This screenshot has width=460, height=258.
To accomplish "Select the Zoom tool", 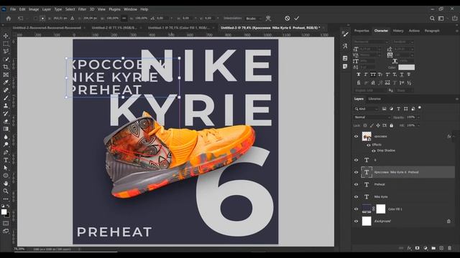I will pyautogui.click(x=6, y=191).
